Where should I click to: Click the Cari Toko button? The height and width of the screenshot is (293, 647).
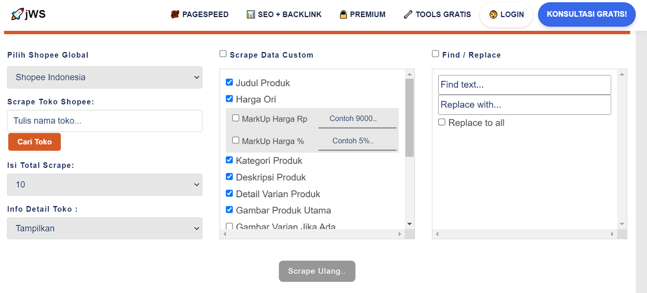coord(34,142)
